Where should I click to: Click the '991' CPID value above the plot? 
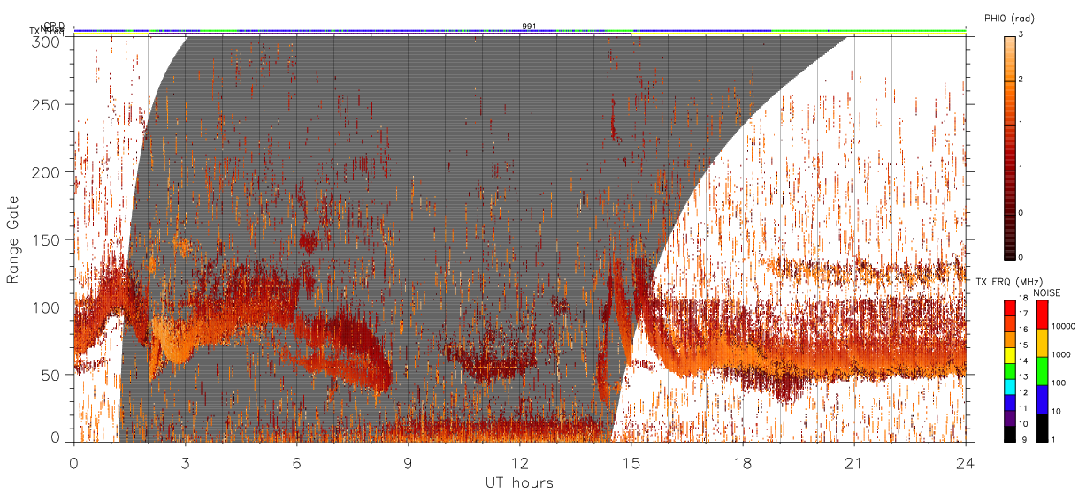point(529,26)
